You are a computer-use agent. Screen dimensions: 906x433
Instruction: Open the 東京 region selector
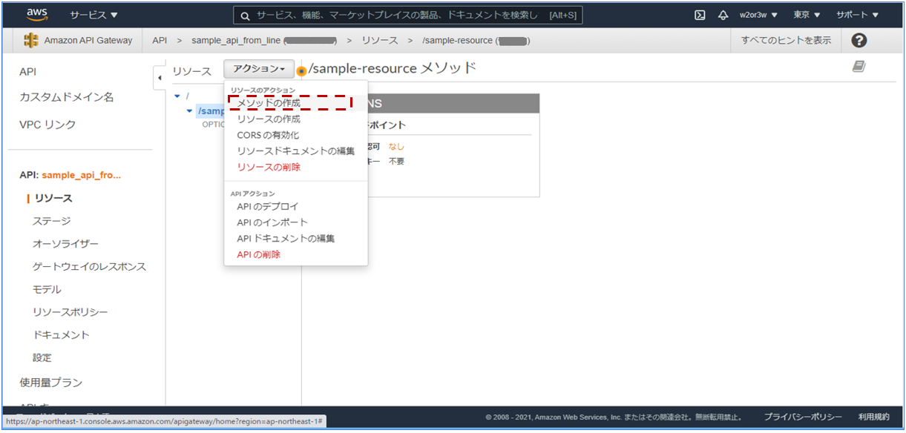click(x=807, y=13)
